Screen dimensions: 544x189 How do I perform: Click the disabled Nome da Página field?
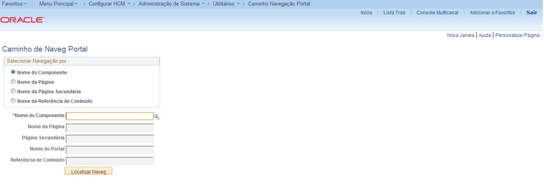[110, 127]
